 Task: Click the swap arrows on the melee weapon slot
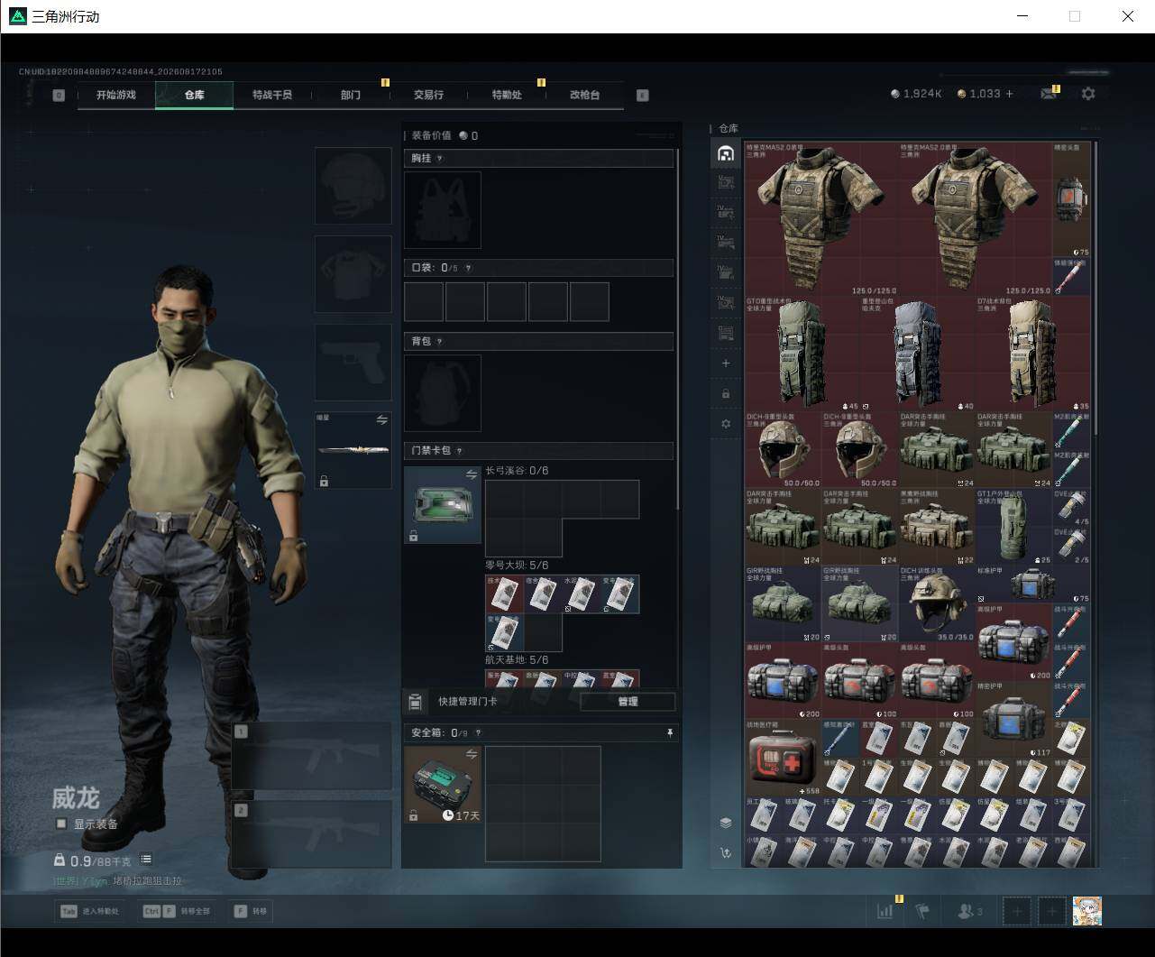point(381,419)
